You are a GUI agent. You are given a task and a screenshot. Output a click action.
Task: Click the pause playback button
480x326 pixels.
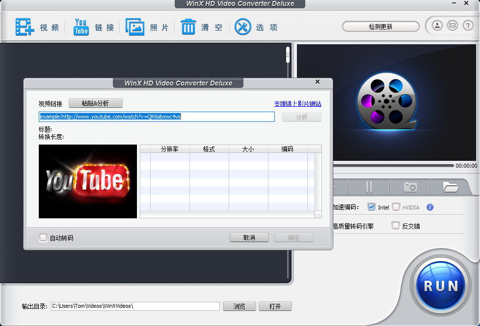point(369,187)
